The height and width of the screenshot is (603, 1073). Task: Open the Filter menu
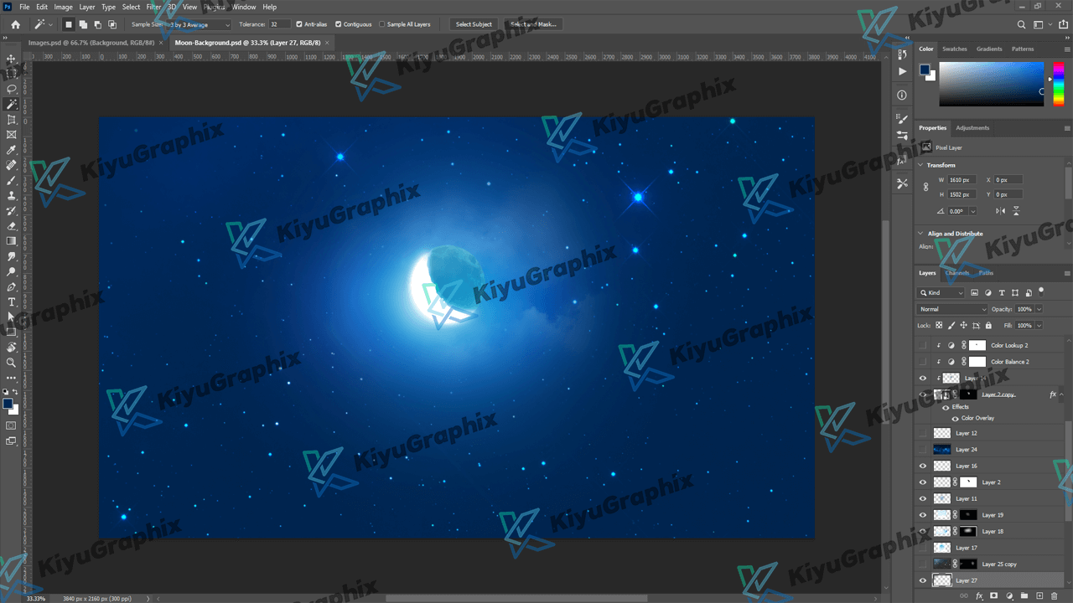pyautogui.click(x=153, y=7)
